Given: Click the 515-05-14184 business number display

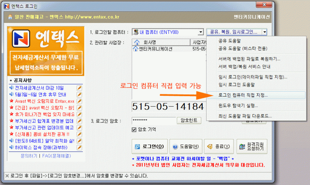Looking at the screenshot, I should pyautogui.click(x=168, y=107).
